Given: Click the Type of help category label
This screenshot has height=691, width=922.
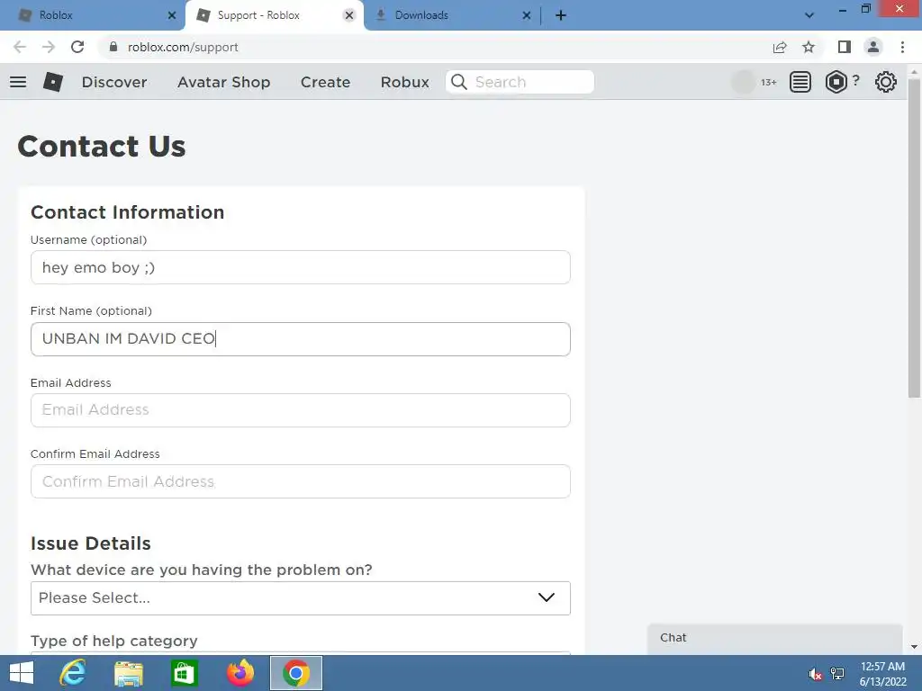Looking at the screenshot, I should click(114, 641).
